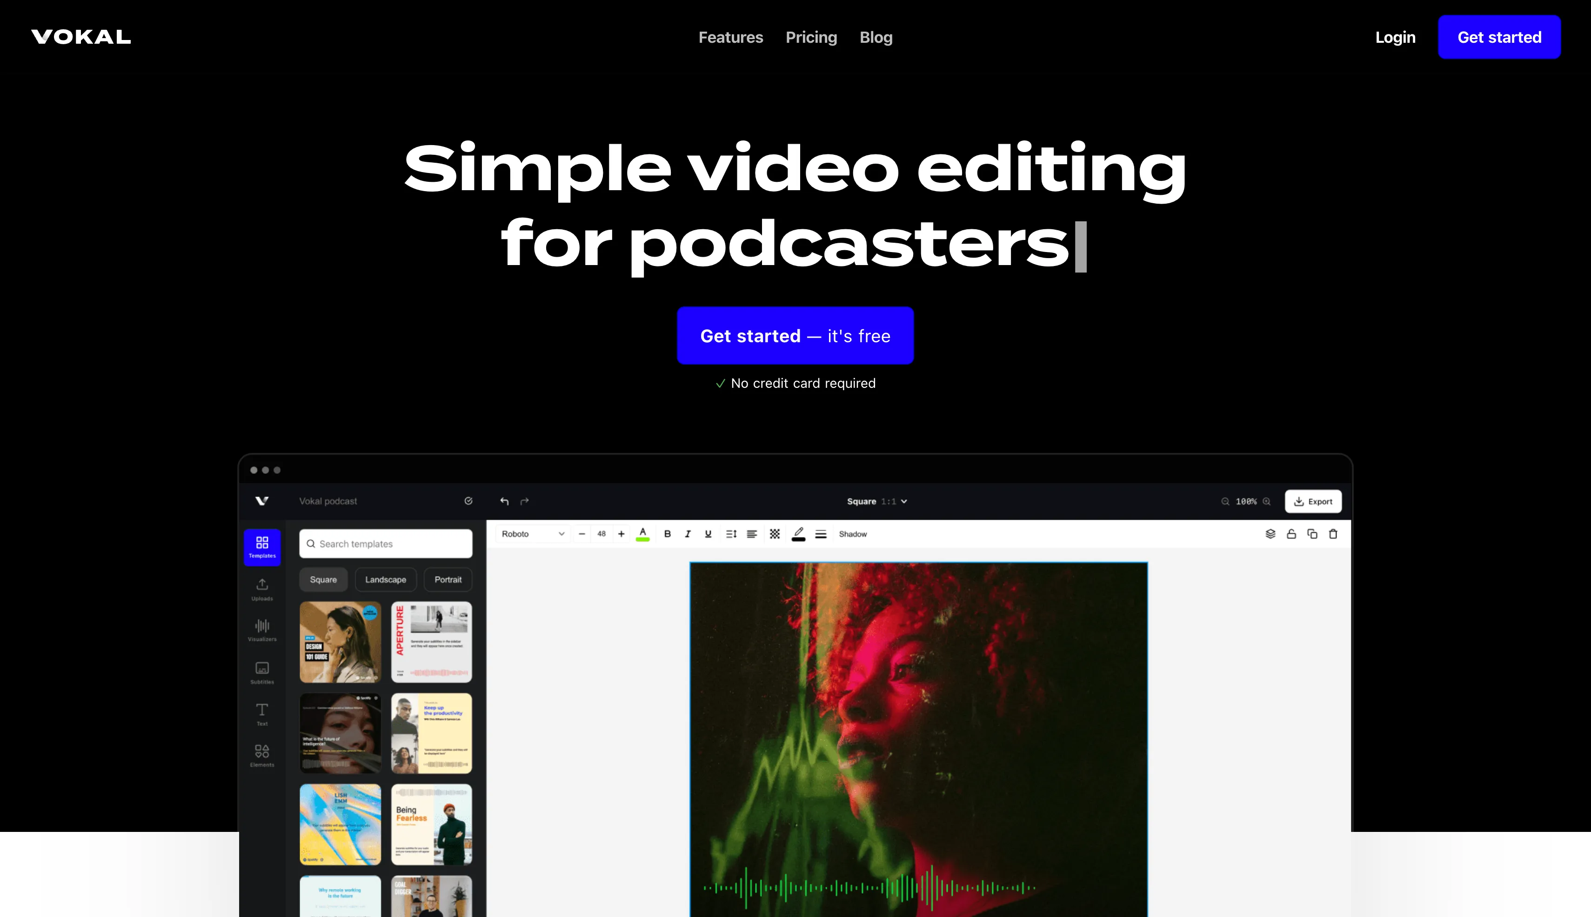Click the Uploads sidebar icon
This screenshot has width=1591, height=917.
(x=262, y=589)
